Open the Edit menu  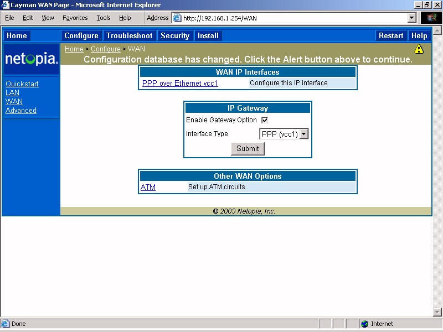pos(28,18)
